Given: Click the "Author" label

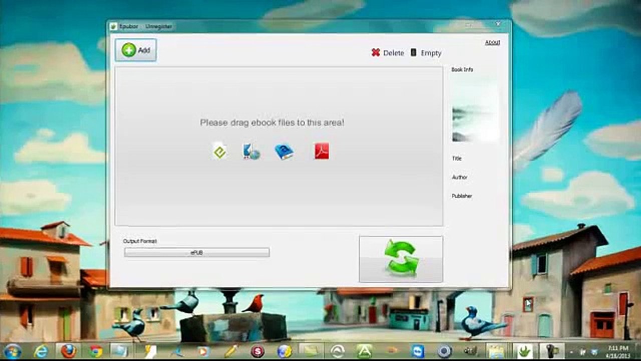Looking at the screenshot, I should pos(460,177).
